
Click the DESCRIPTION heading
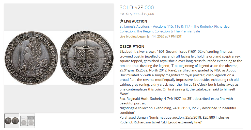[x=132, y=47]
